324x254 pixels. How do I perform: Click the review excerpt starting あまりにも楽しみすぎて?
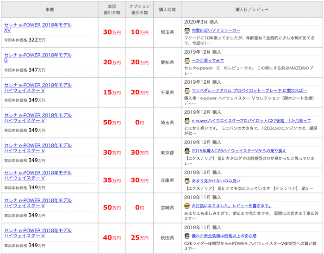coord(251,216)
